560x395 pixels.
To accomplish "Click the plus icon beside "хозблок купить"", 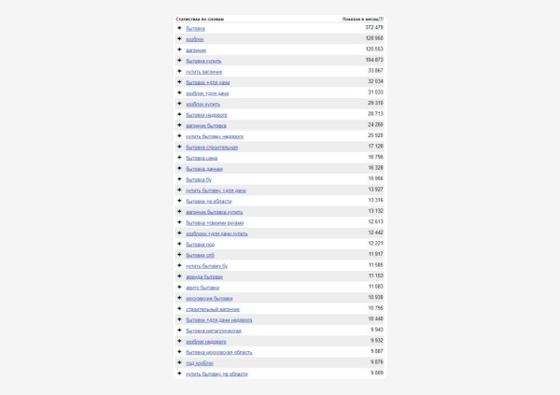I will (x=179, y=104).
